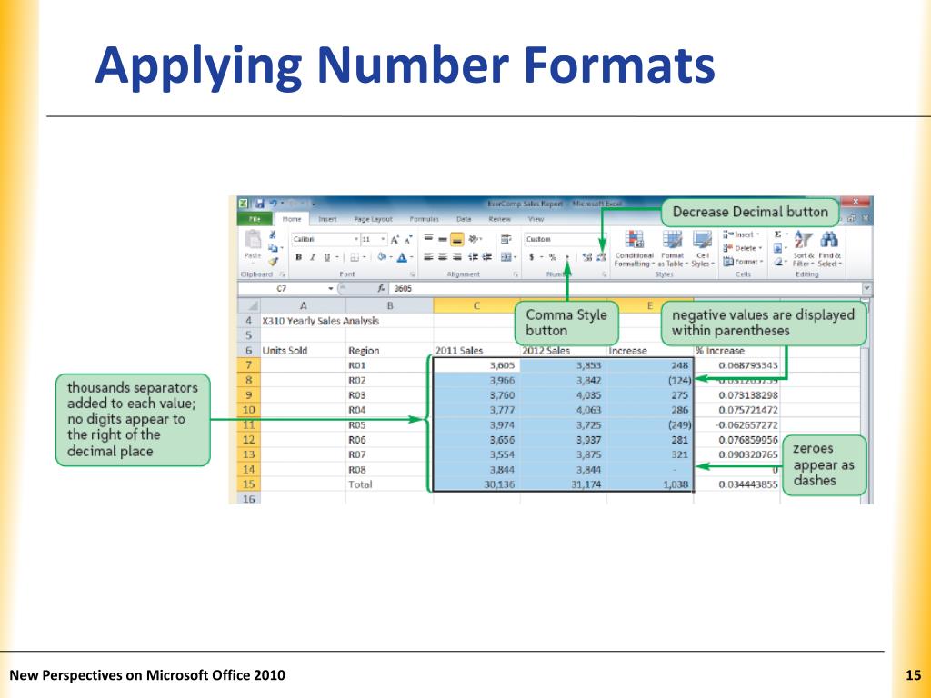Click the Insert Function fx icon
The image size is (931, 698).
tap(382, 288)
